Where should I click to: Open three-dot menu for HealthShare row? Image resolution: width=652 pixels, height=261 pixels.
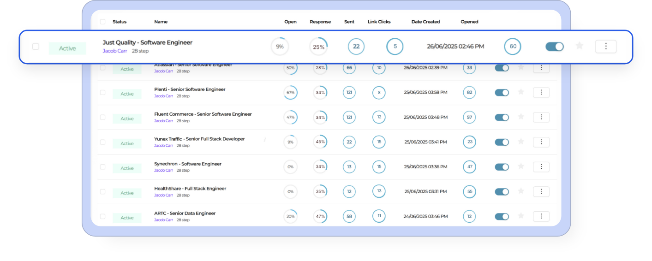[x=541, y=191]
